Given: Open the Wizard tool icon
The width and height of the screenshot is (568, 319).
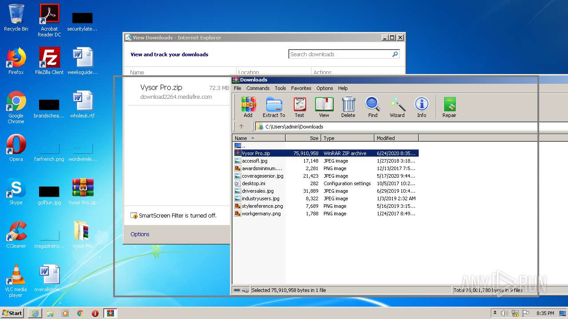Looking at the screenshot, I should pos(397,107).
